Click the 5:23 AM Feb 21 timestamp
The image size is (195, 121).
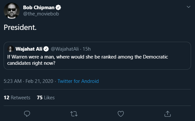(28, 81)
